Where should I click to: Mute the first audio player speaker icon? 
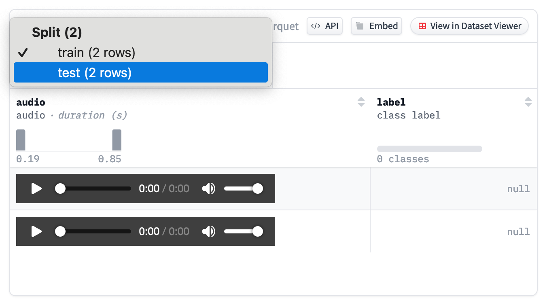[209, 189]
